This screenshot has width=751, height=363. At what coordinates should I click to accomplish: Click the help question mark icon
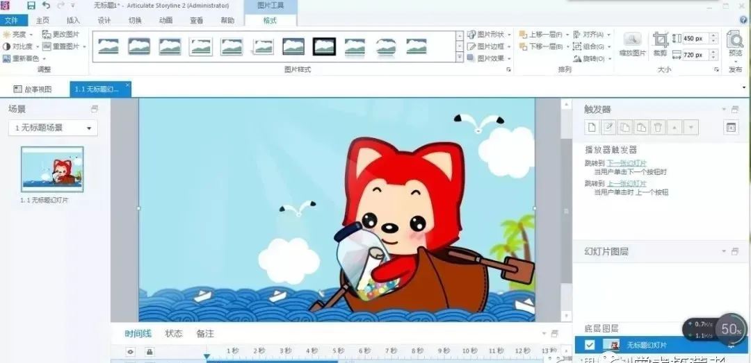pos(743,20)
